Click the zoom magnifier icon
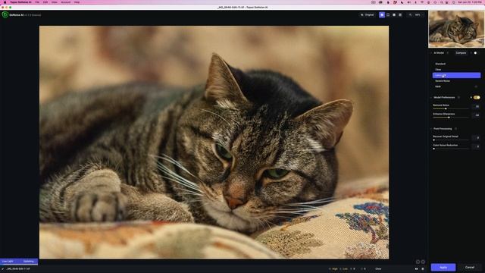 411,15
